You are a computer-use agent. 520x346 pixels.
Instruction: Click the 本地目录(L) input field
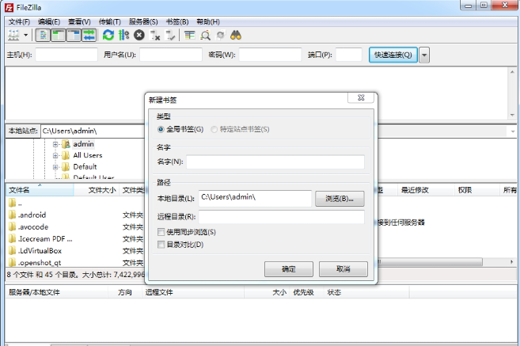click(255, 198)
